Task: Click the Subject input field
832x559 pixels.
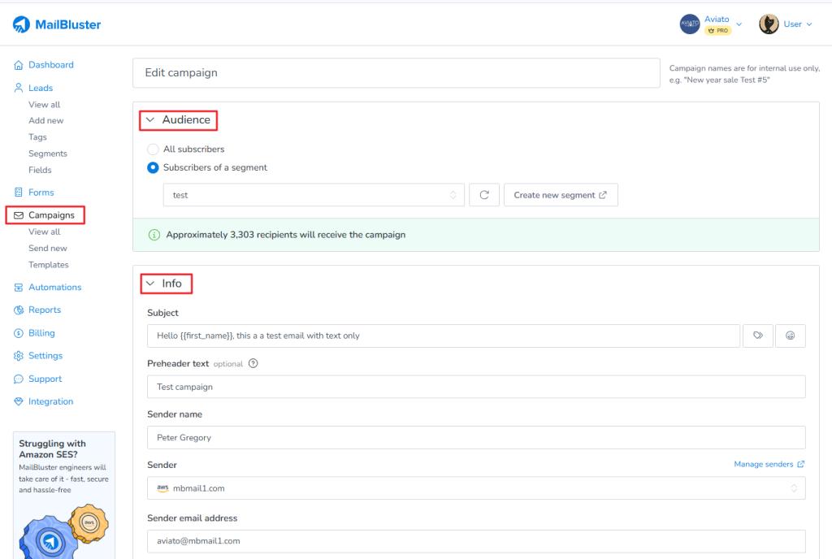Action: point(444,336)
